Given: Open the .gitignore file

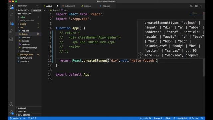Looking at the screenshot, I should click(25, 51).
